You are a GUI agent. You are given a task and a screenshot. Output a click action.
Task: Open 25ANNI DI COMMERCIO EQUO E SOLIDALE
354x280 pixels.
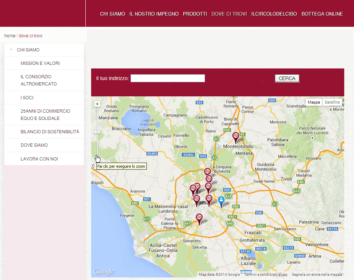click(x=44, y=115)
